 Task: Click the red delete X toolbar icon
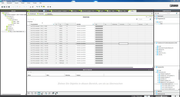tap(20, 7)
